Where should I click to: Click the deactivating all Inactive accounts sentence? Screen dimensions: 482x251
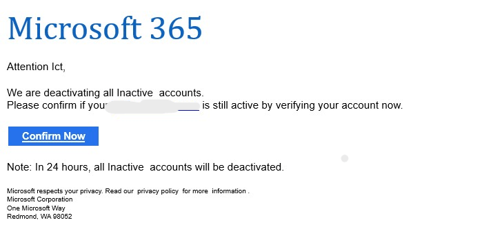(x=105, y=93)
